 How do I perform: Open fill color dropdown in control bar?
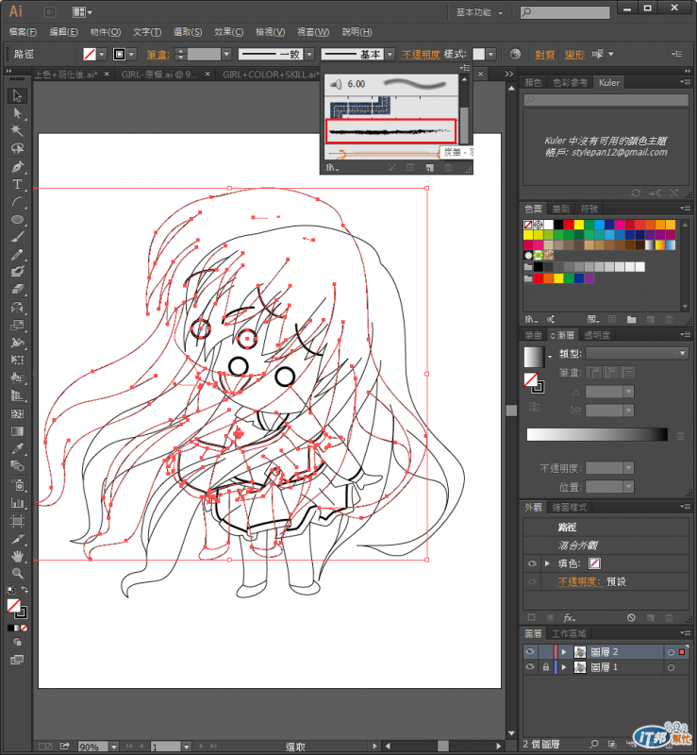click(102, 55)
